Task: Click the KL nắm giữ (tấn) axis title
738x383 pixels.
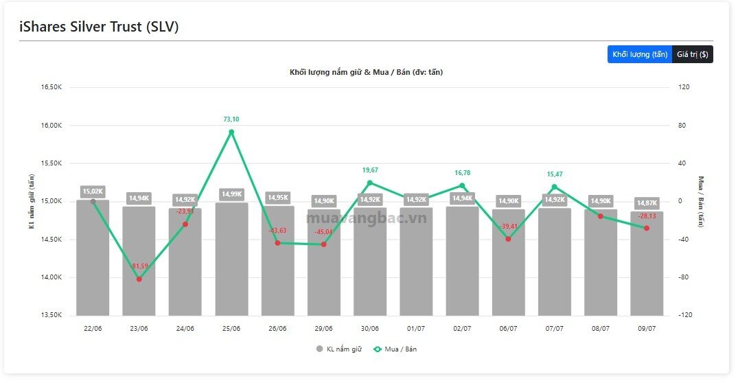Action: (32, 201)
